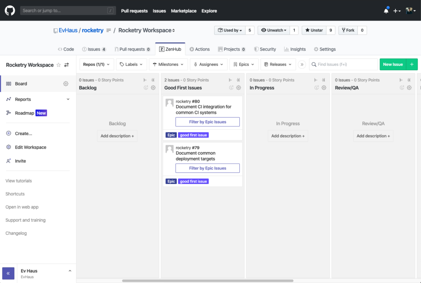Unstar the repository

314,30
